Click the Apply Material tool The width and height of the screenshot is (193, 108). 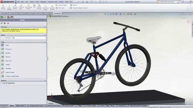9,7
